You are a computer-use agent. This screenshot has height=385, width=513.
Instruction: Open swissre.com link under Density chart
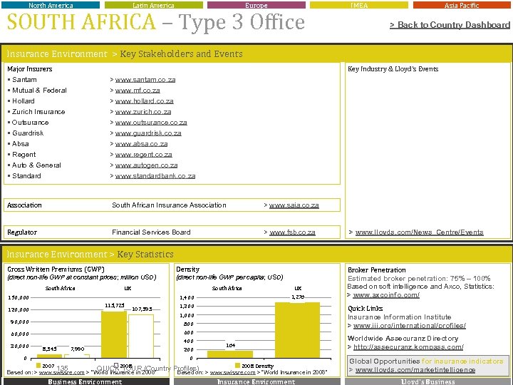(x=232, y=373)
